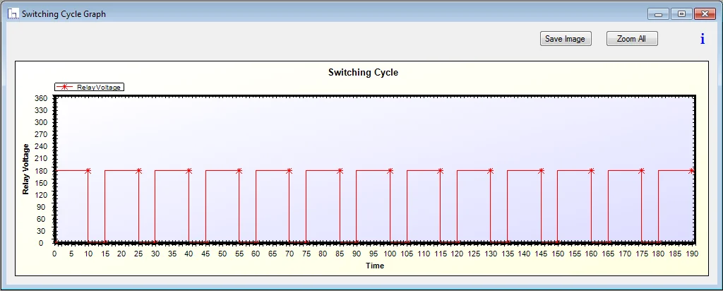Click the "Time" x-axis label

coord(374,266)
